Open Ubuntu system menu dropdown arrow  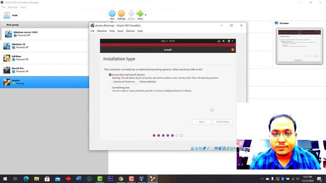point(232,41)
